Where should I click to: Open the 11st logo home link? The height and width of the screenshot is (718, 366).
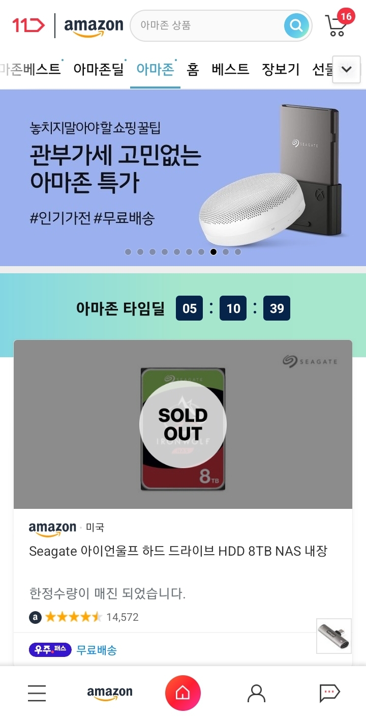tap(28, 24)
